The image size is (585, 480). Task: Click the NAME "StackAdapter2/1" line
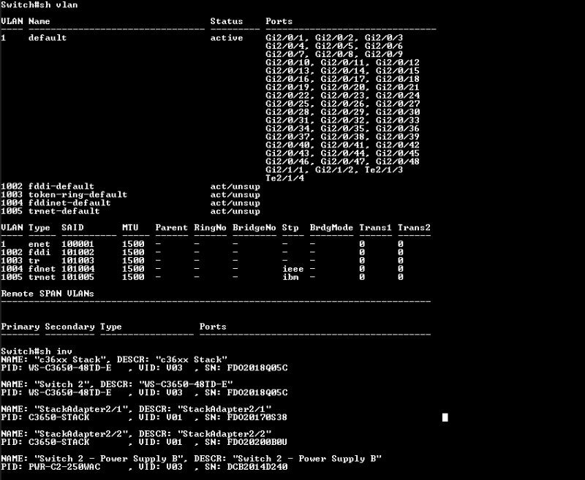tap(136, 409)
